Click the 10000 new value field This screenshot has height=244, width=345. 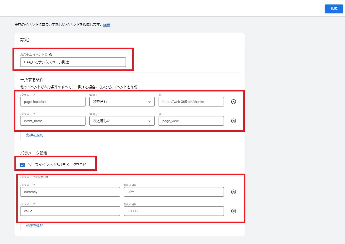(x=174, y=211)
